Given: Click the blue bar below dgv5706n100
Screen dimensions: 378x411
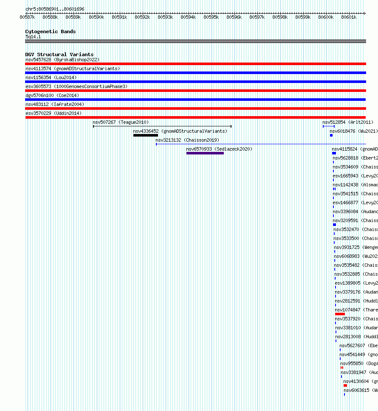Looking at the screenshot, I should point(195,100).
